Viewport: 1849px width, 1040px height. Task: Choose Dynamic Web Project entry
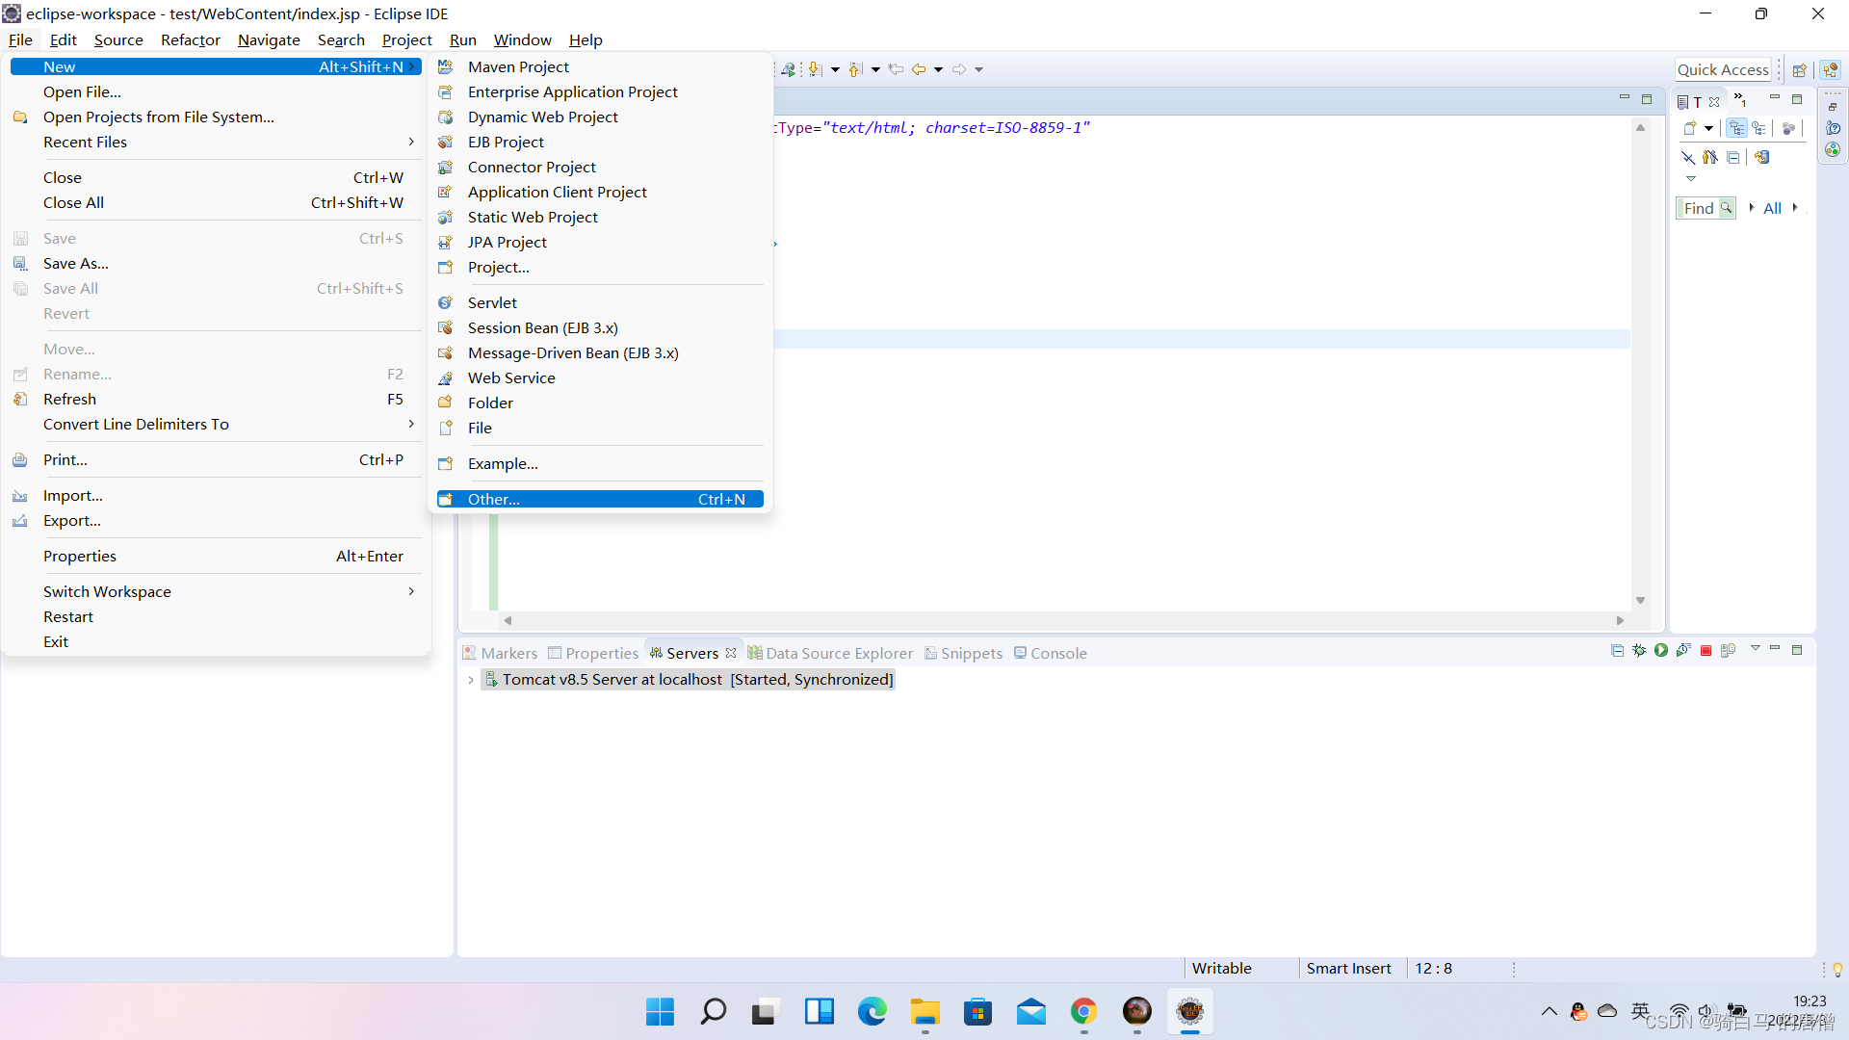point(599,117)
